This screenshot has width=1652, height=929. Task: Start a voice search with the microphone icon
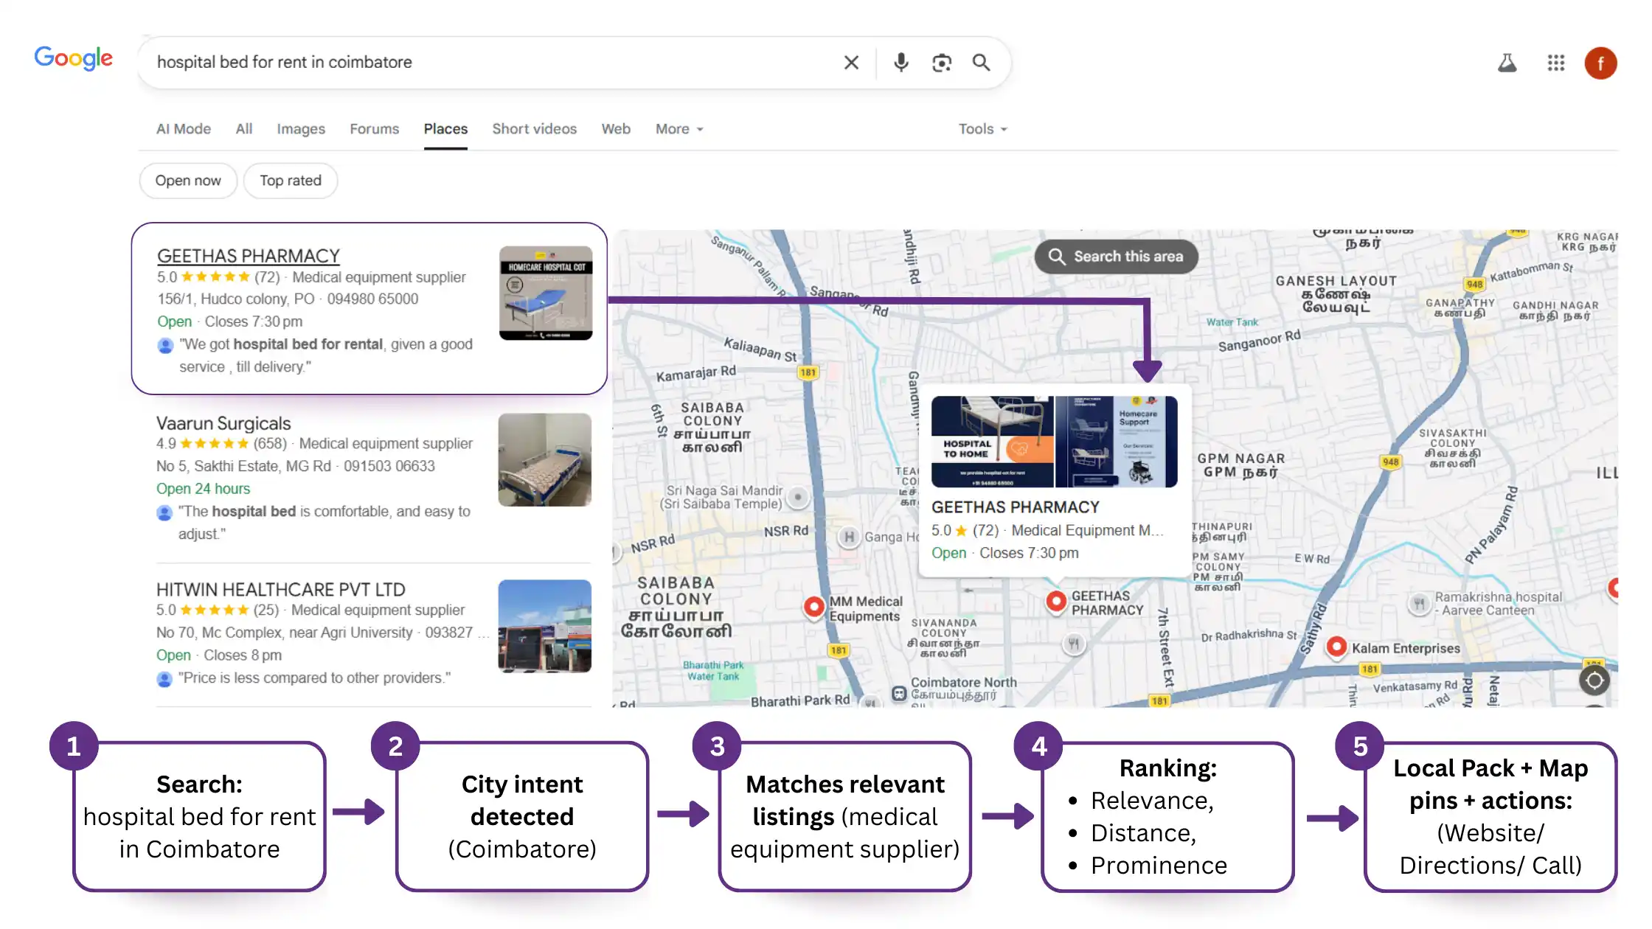pos(900,63)
